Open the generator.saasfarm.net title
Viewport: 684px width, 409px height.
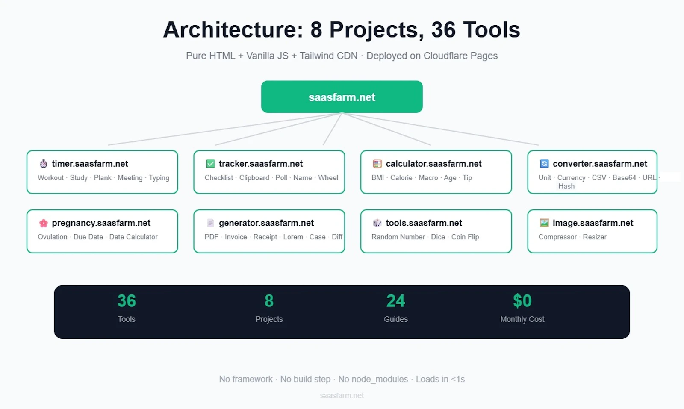coord(266,223)
